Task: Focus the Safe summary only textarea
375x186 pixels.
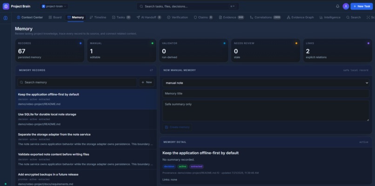Action: (x=266, y=111)
